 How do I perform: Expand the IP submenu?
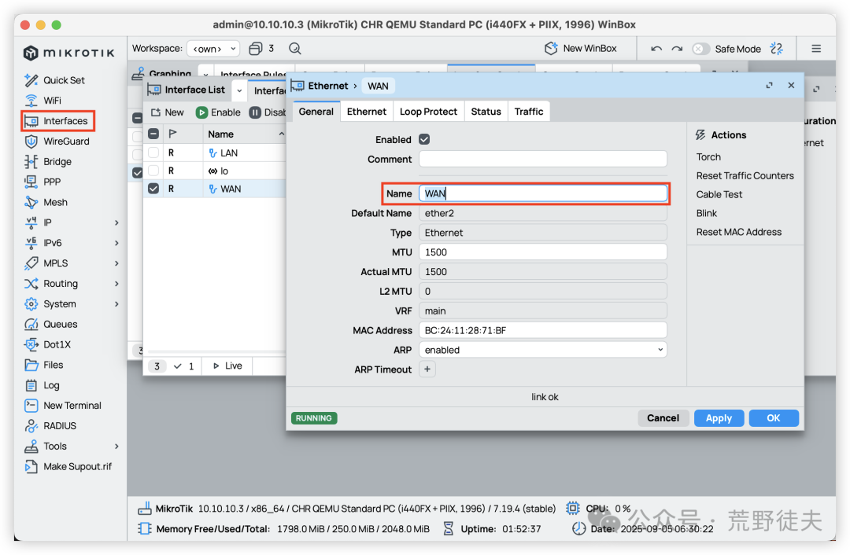116,222
